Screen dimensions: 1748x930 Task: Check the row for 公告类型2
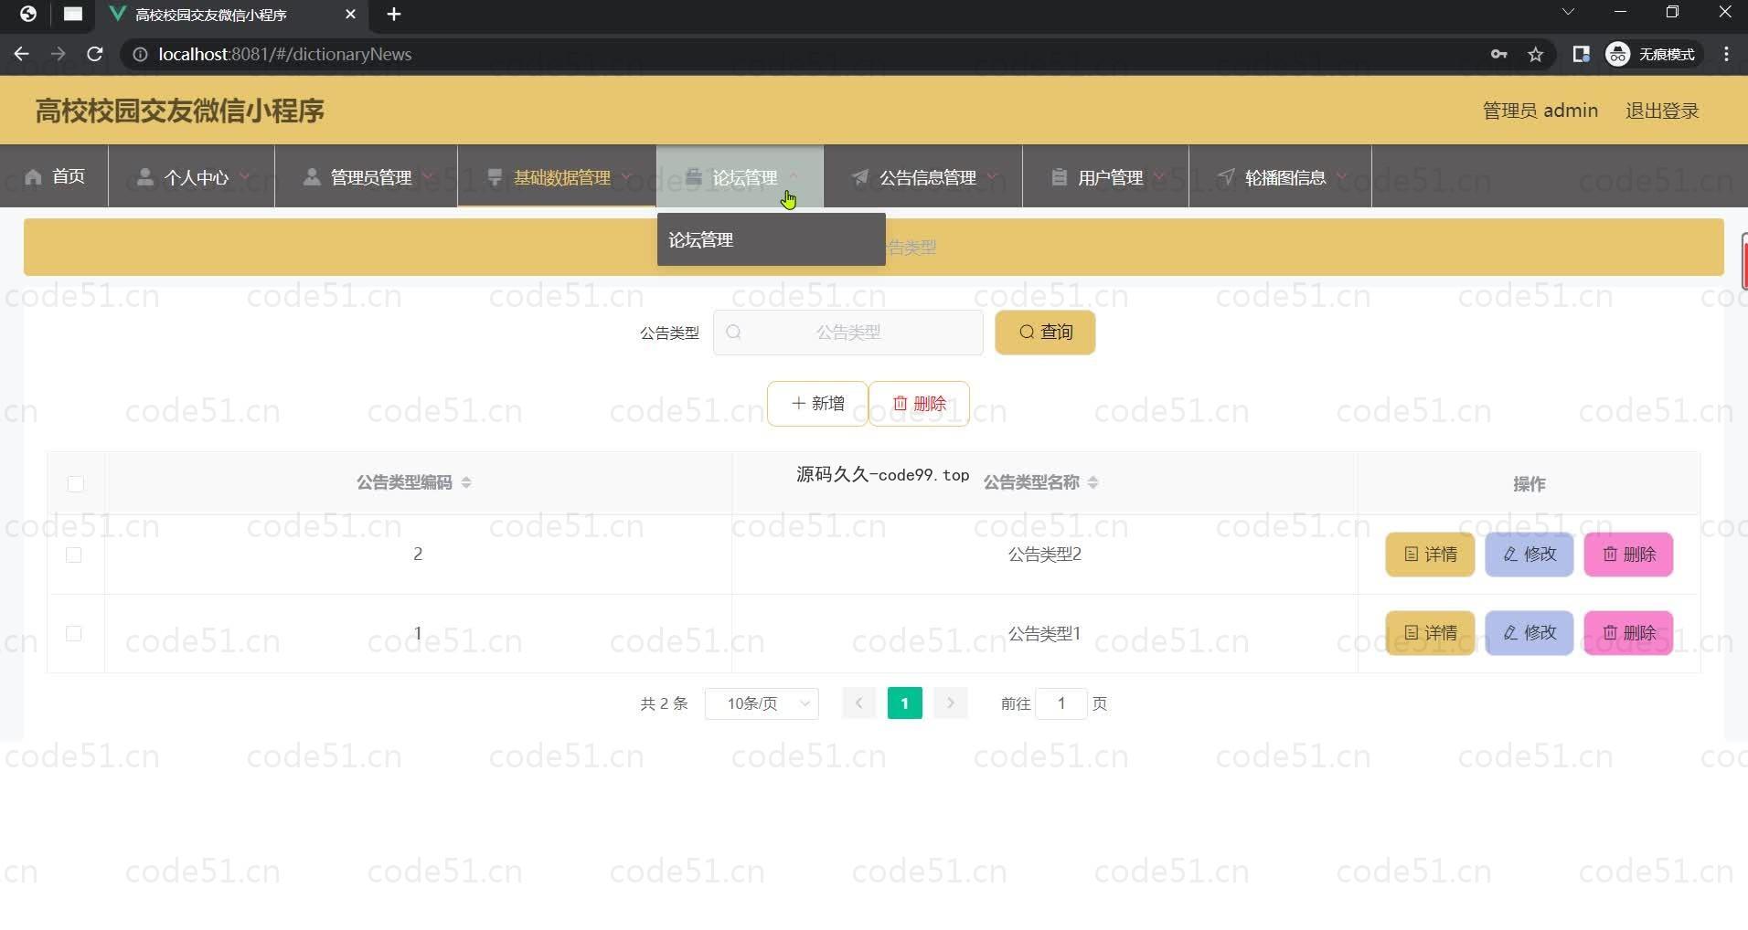pyautogui.click(x=74, y=555)
